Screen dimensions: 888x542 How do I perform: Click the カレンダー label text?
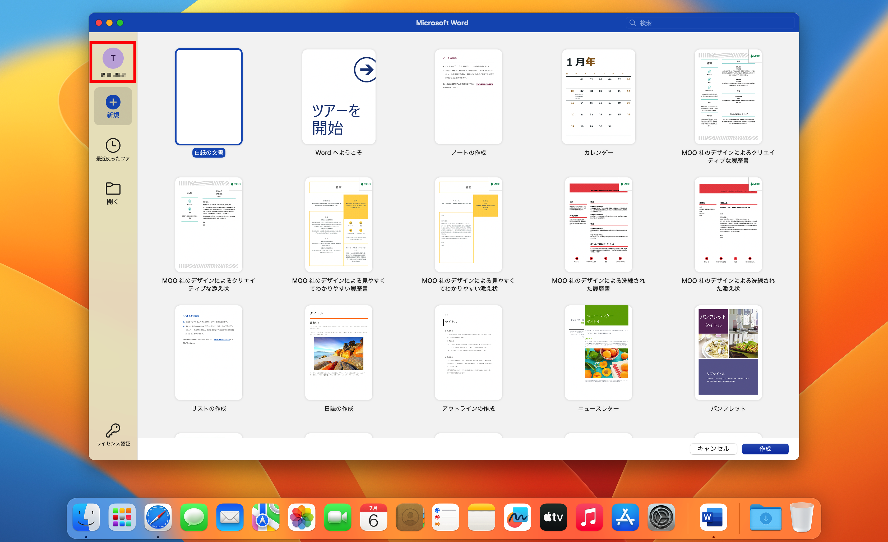pyautogui.click(x=598, y=153)
